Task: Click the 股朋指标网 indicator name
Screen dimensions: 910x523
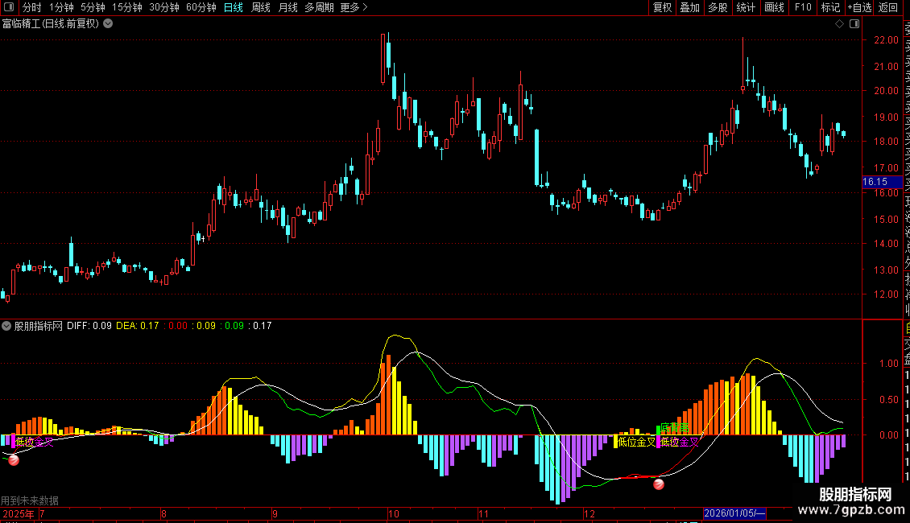Action: pos(39,326)
